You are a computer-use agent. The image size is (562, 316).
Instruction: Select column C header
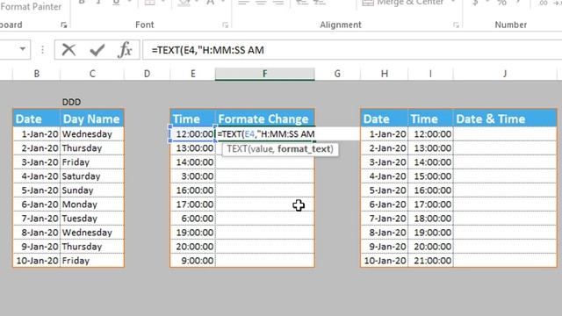[x=92, y=74]
